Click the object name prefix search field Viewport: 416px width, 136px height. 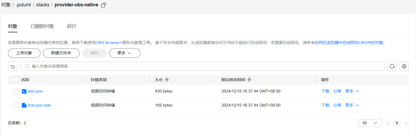coord(202,66)
